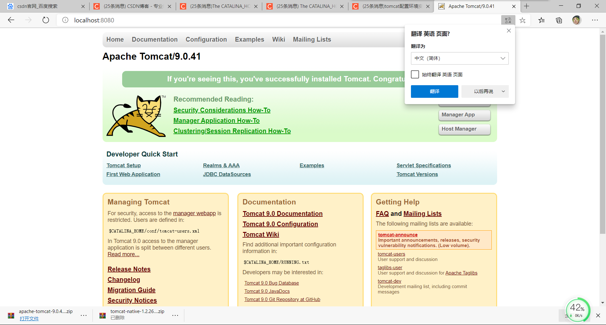This screenshot has height=325, width=606.
Task: Expand the 'not now' options arrow
Action: [503, 92]
